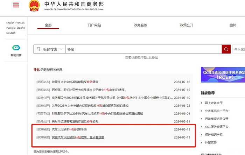The width and height of the screenshot is (245, 155).
Task: Click chevron arrow beside 外贸实务
Action: point(201,142)
